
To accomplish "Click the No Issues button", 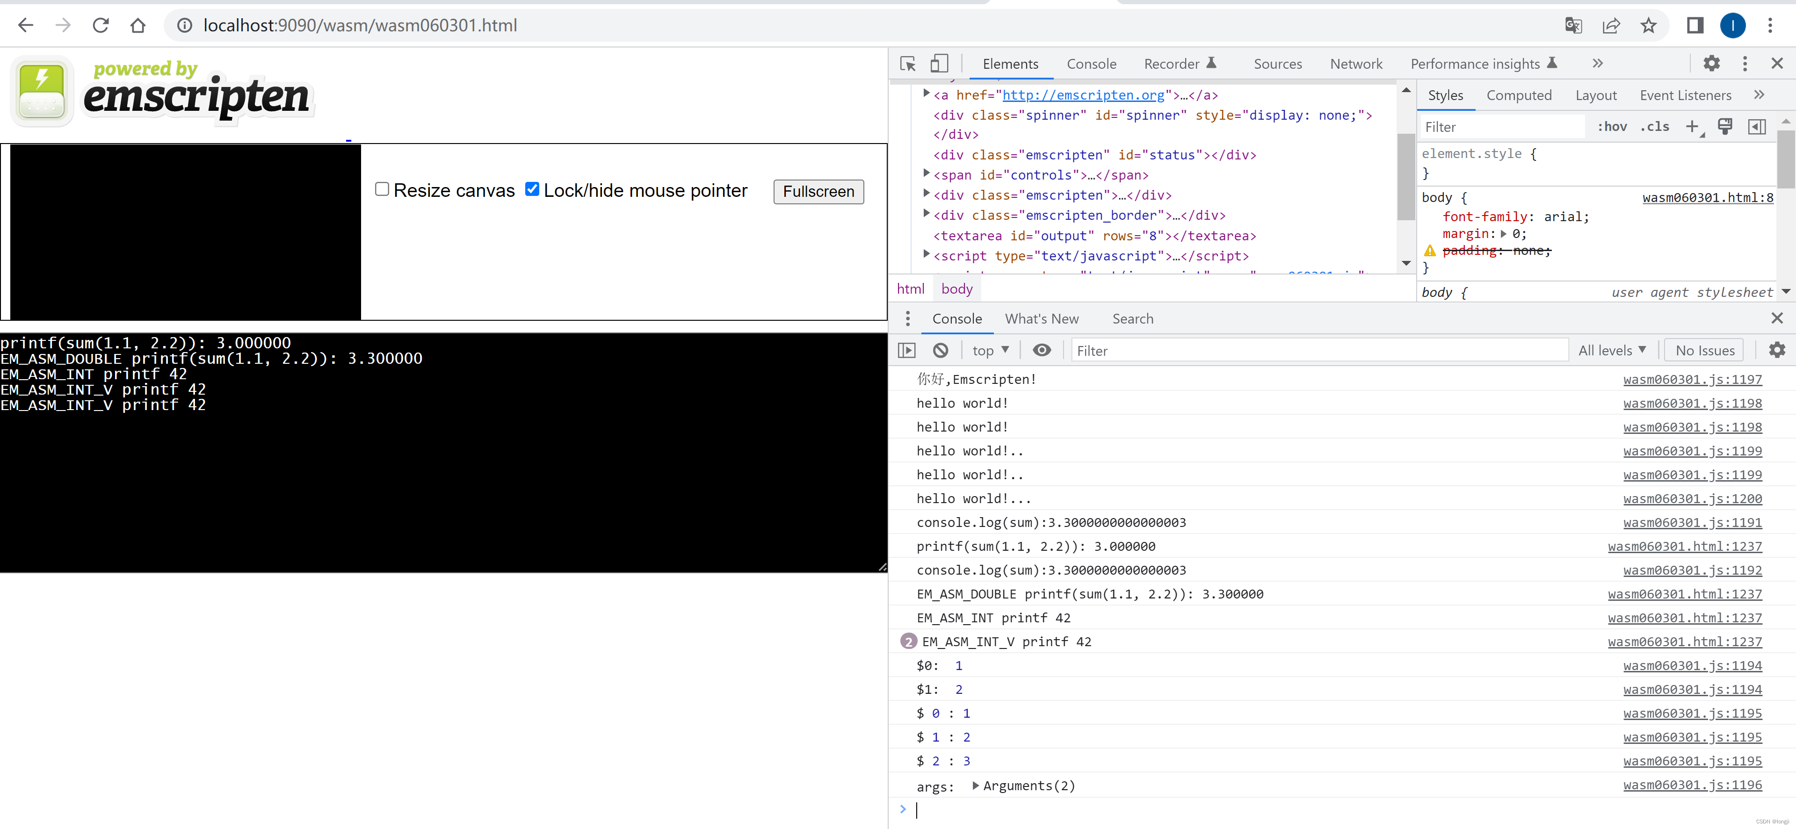I will pos(1704,350).
